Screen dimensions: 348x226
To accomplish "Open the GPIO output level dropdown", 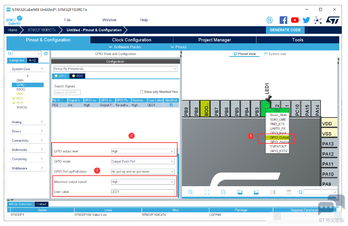I will point(143,151).
